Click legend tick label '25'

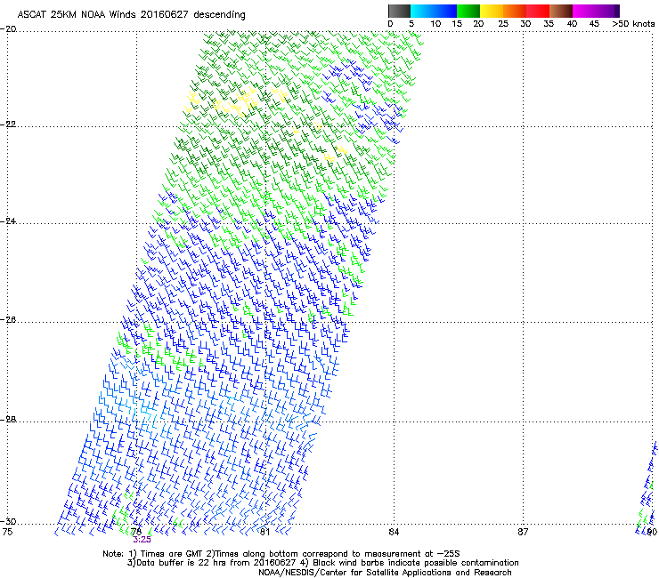coord(503,24)
